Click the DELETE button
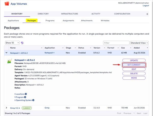Viewport: 153px width, 116px height. (134, 74)
